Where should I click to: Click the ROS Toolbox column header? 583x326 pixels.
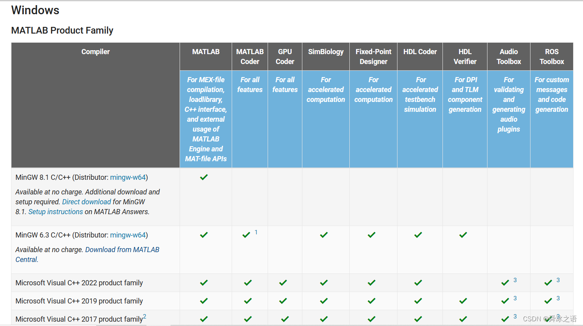[552, 57]
